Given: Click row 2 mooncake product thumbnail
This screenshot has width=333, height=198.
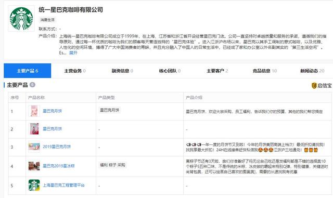Looking at the screenshot, I should (34, 129).
